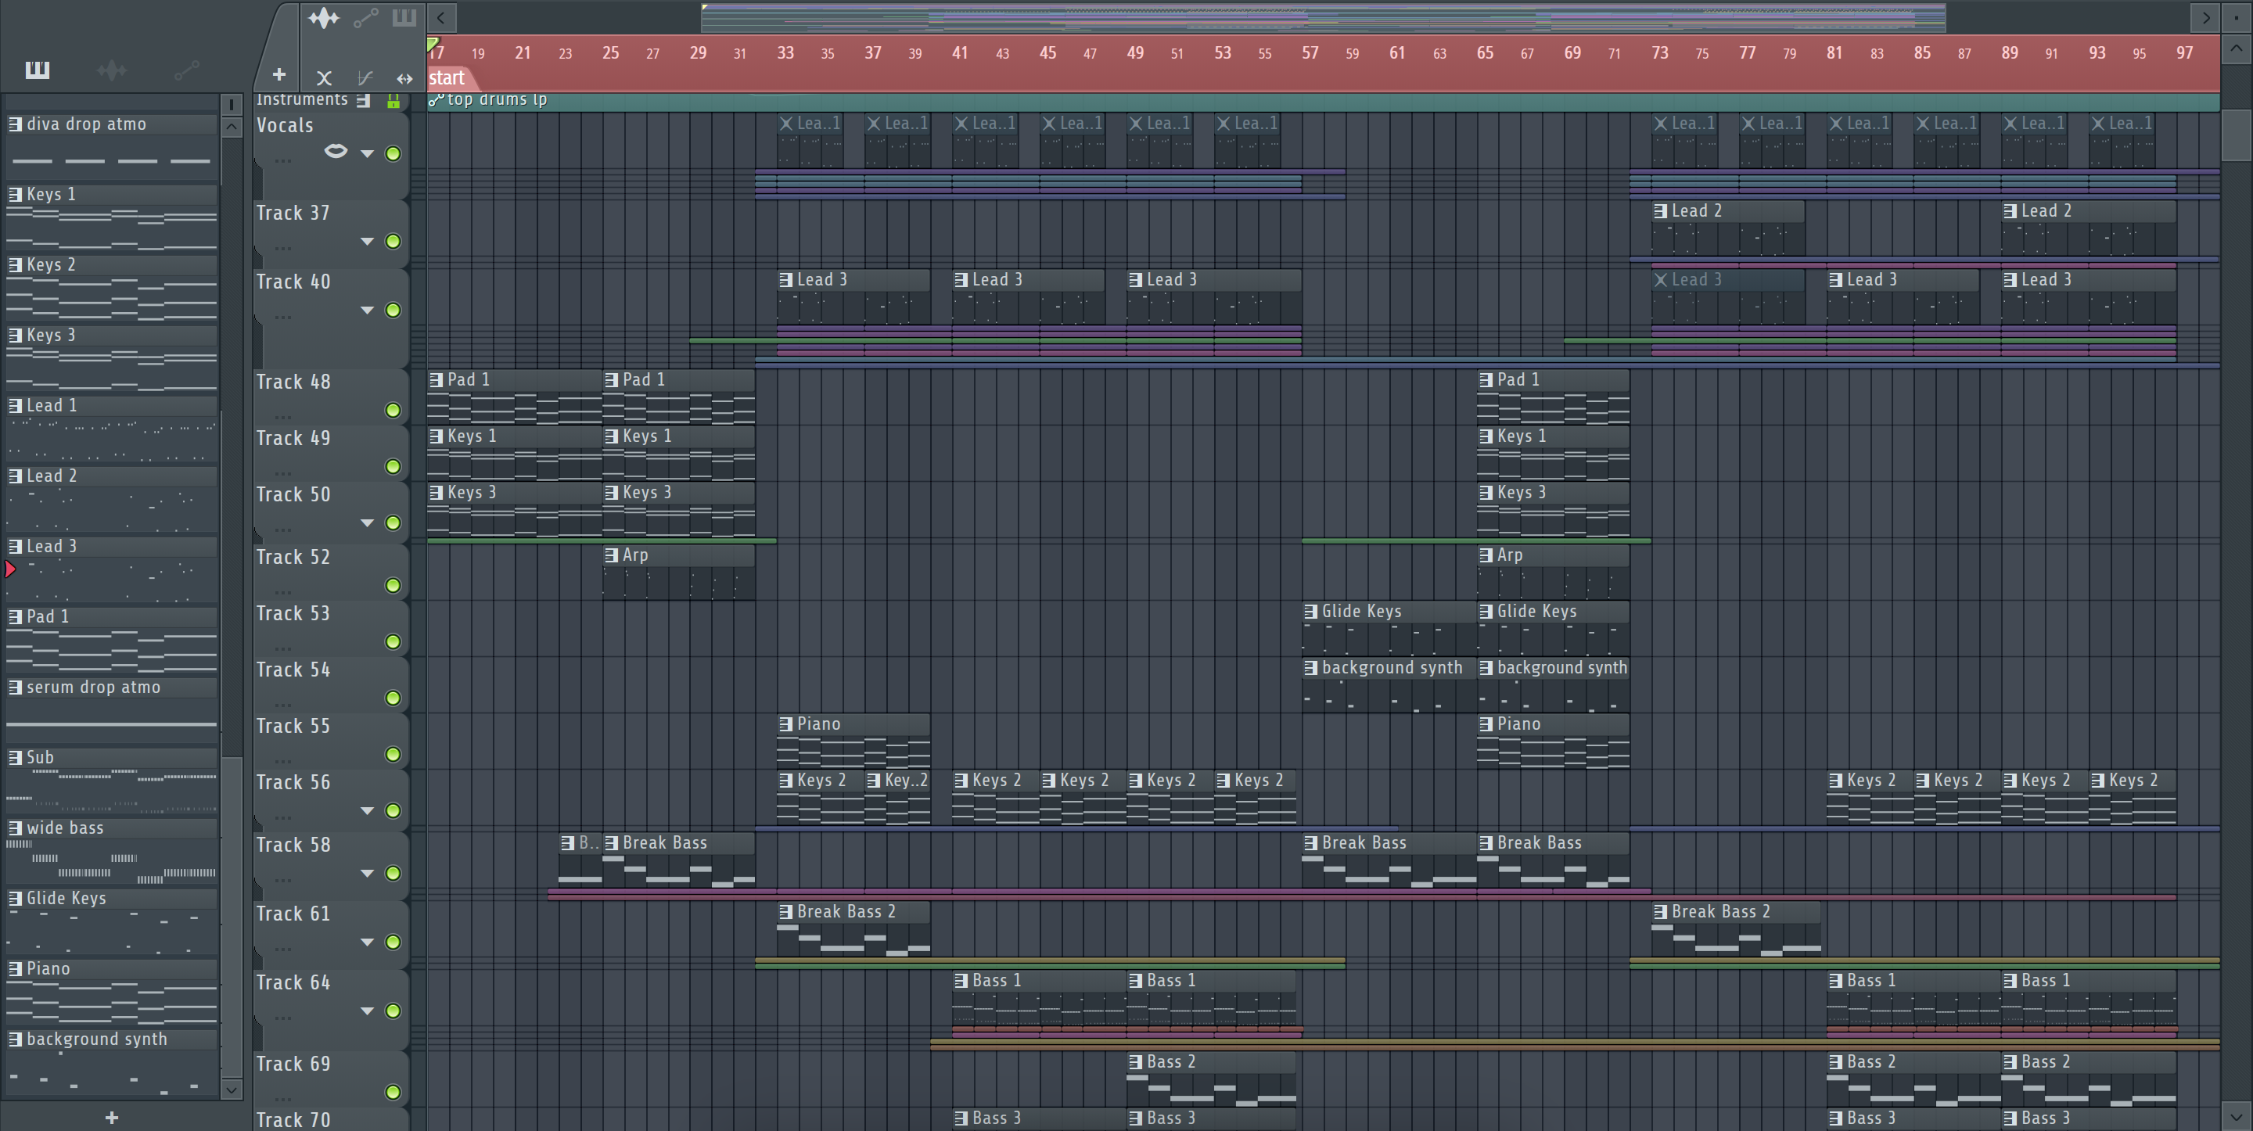Viewport: 2253px width, 1131px height.
Task: Open Track 50 dropdown arrow
Action: [x=368, y=523]
